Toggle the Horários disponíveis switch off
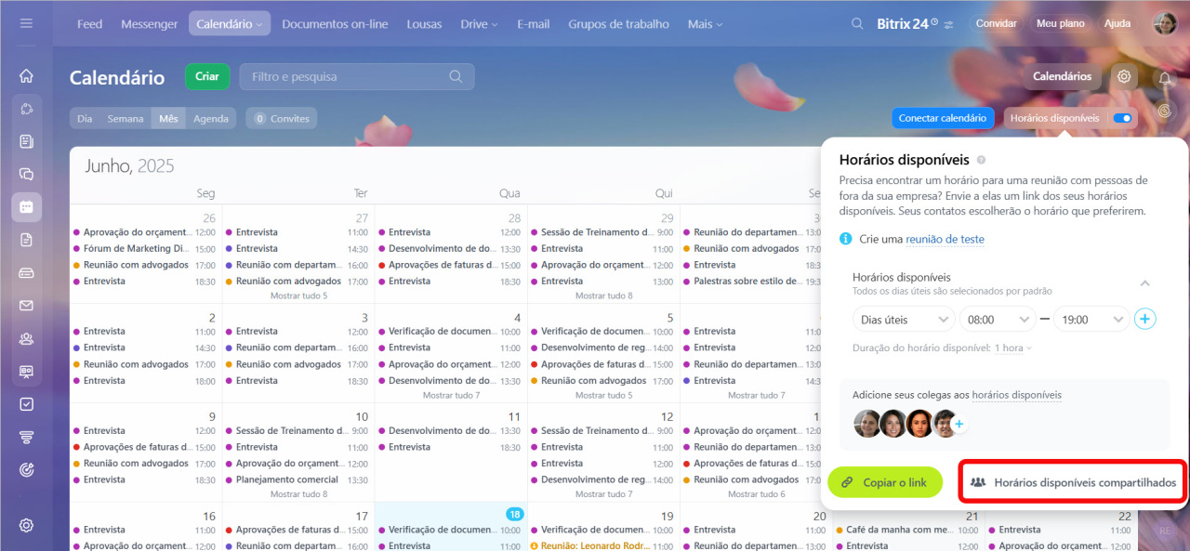The width and height of the screenshot is (1190, 551). (1122, 118)
